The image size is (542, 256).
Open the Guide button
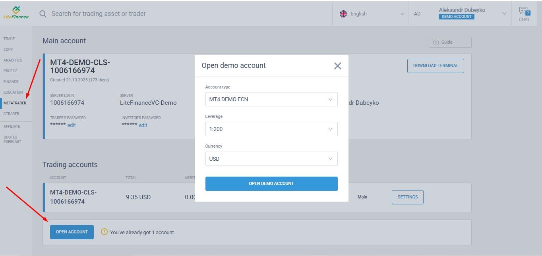coord(450,42)
